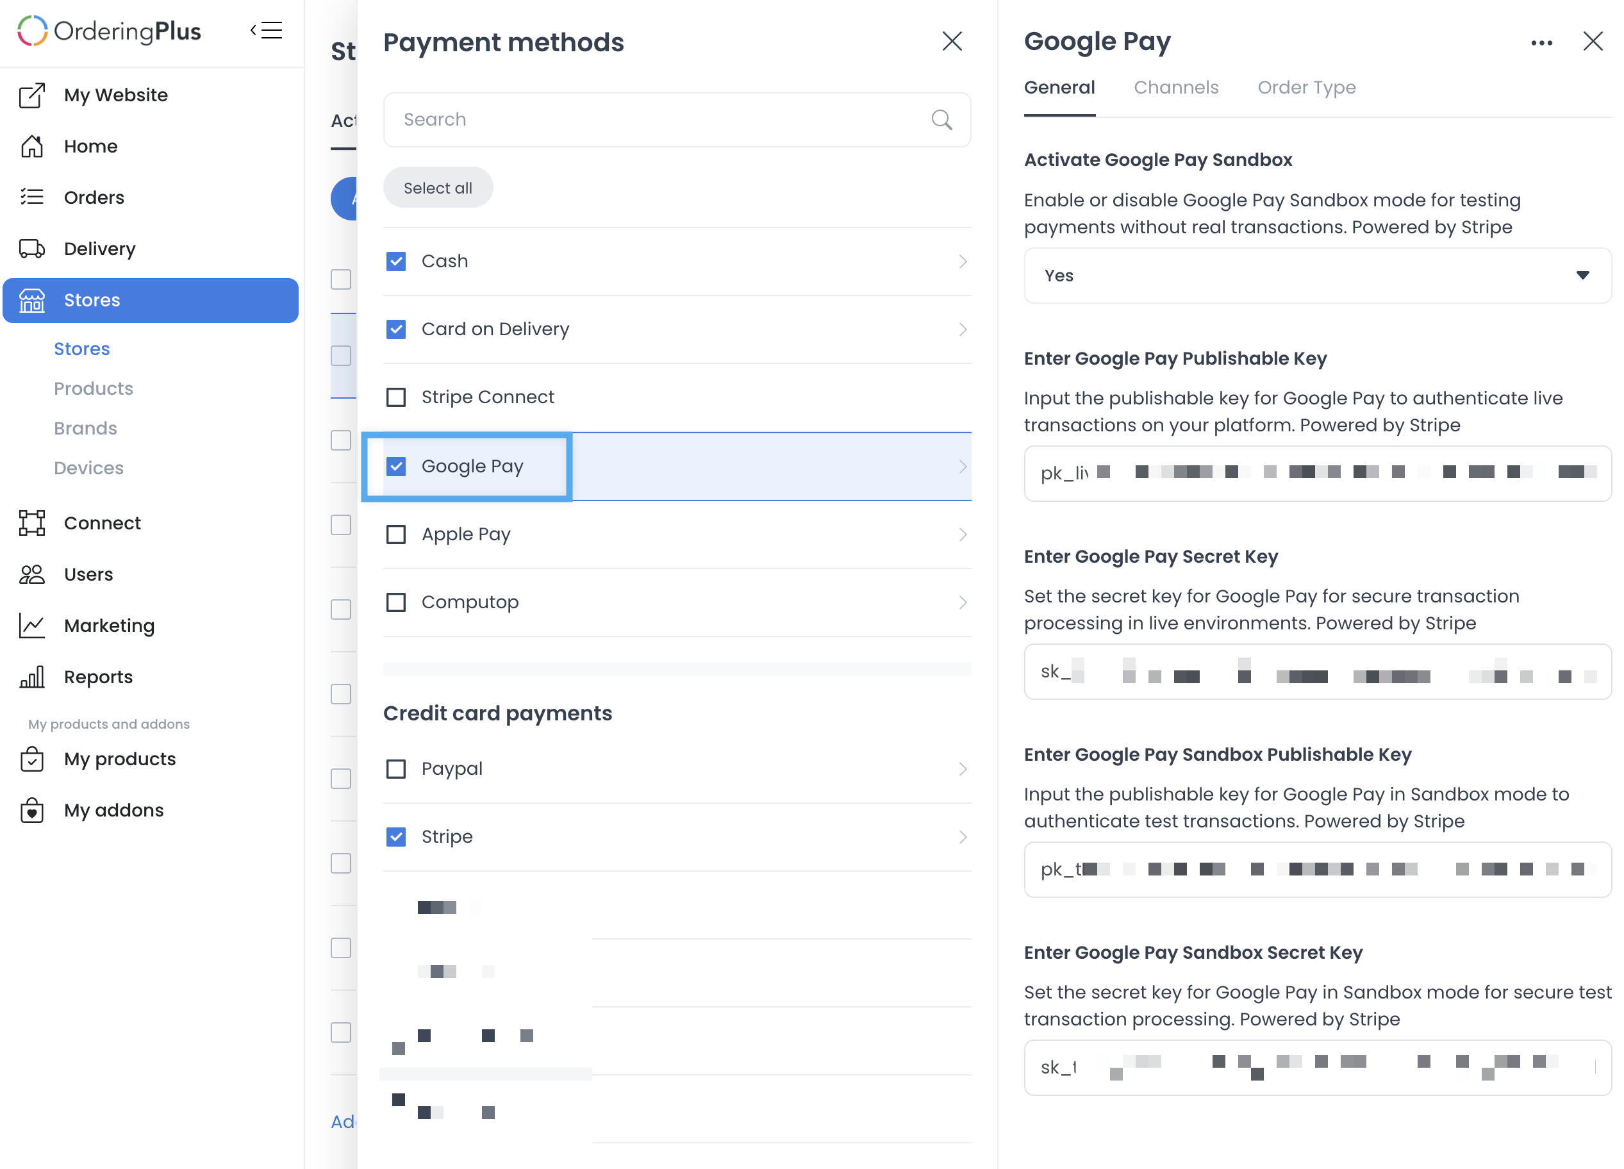Image resolution: width=1624 pixels, height=1169 pixels.
Task: Enable the Apple Pay checkbox
Action: 396,535
